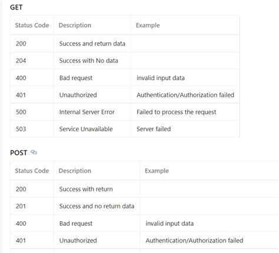Click the 201 status code cell
The image size is (279, 253).
[21, 206]
